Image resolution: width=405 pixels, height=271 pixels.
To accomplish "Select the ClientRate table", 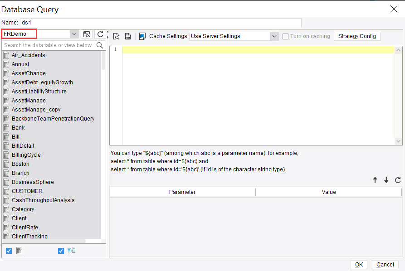I will (x=25, y=227).
